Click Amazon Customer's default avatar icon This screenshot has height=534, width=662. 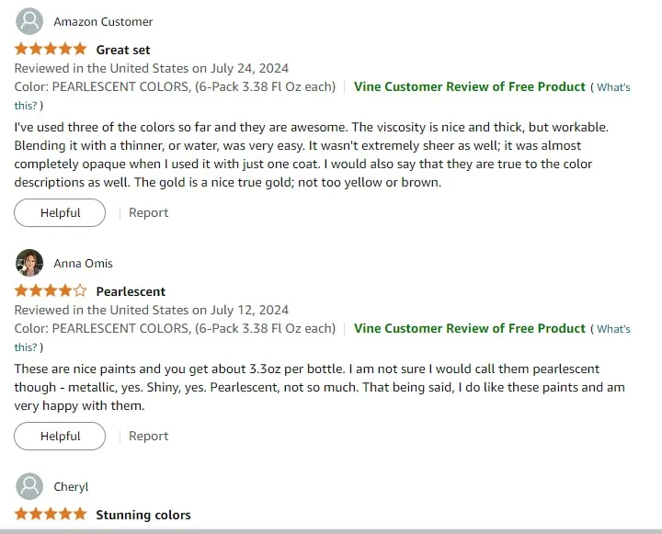(x=29, y=21)
